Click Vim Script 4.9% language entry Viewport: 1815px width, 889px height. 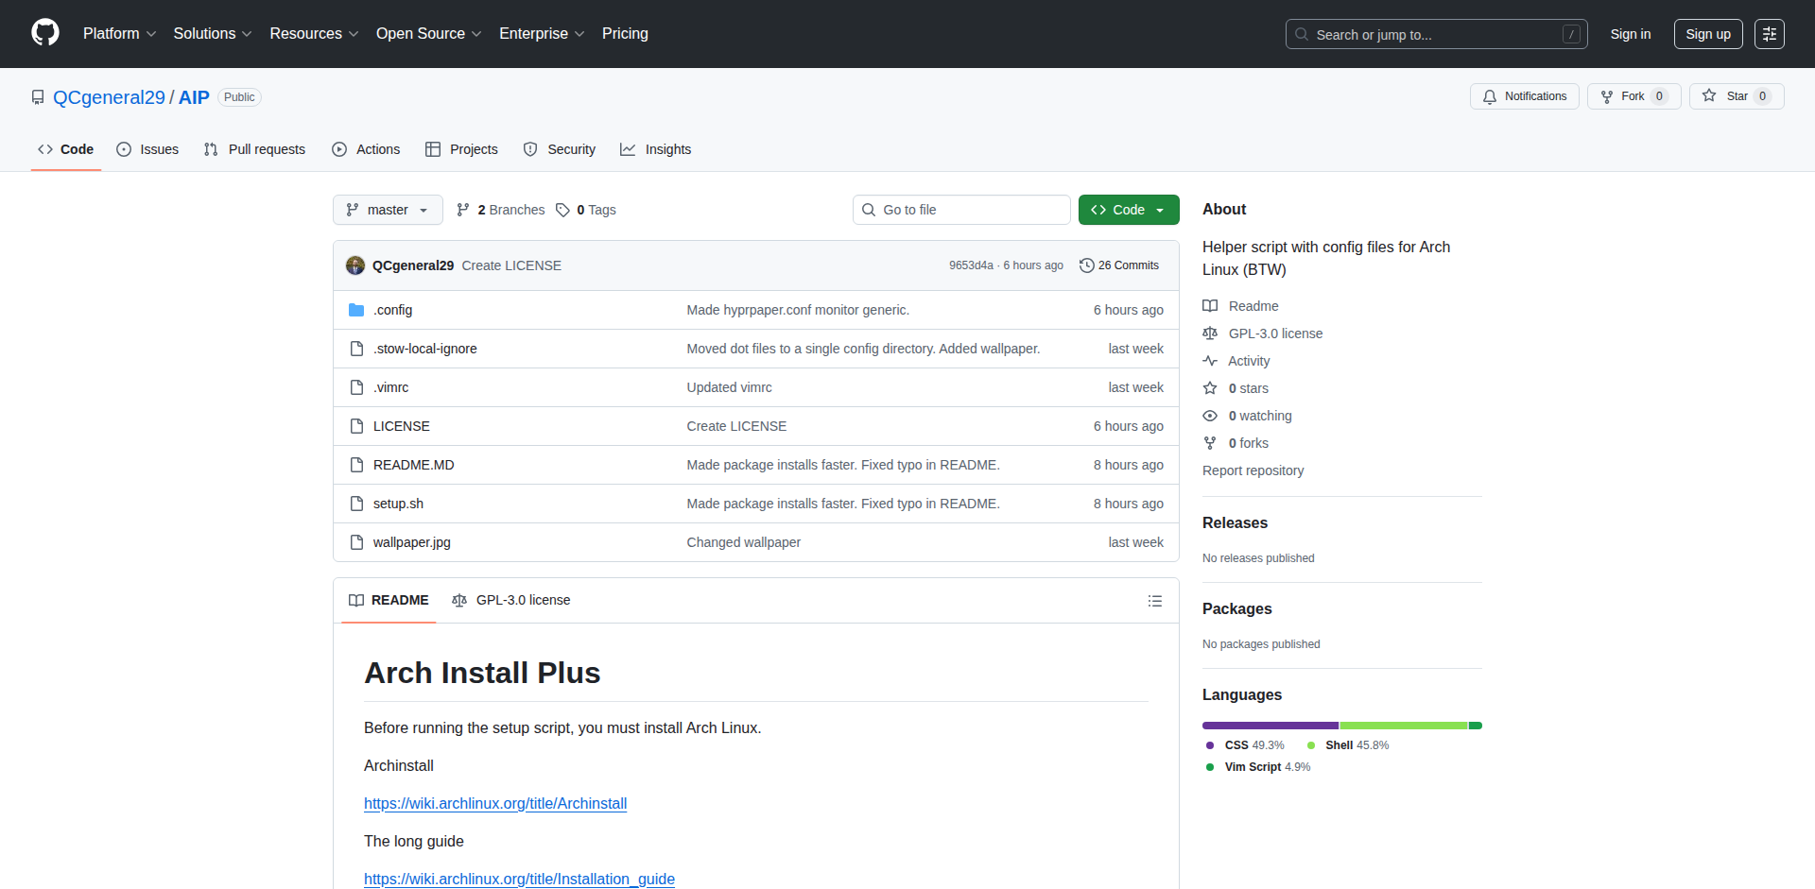click(1258, 767)
